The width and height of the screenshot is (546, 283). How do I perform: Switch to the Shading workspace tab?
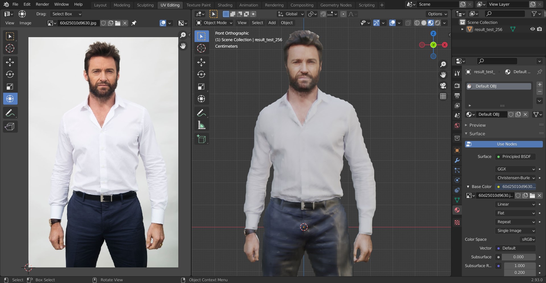tap(225, 5)
